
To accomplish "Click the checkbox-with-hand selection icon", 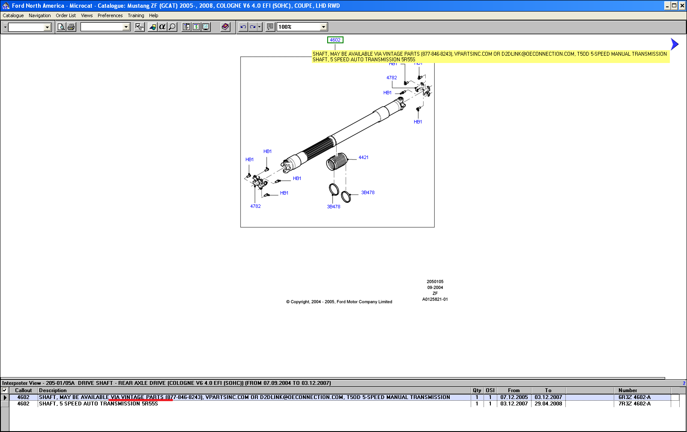I will 140,27.
